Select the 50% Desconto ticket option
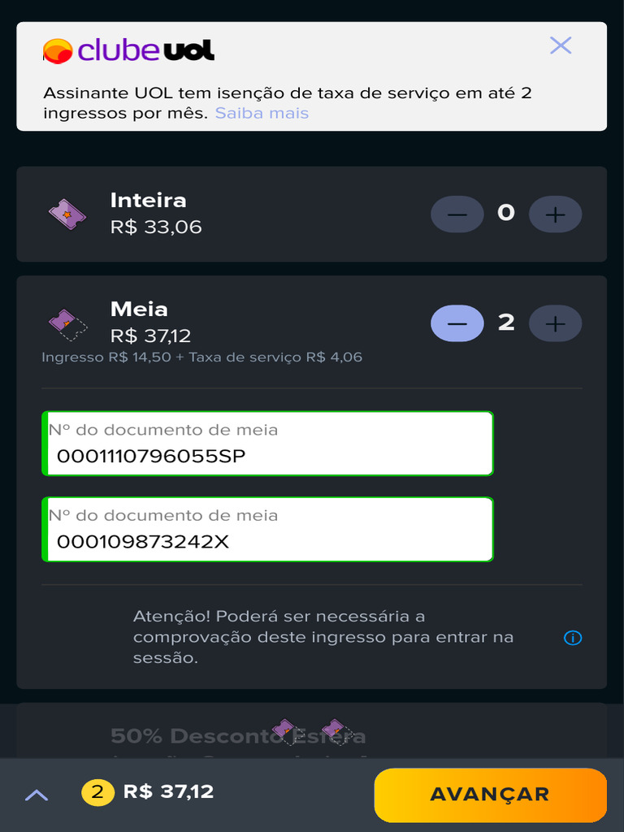624x832 pixels. [237, 736]
